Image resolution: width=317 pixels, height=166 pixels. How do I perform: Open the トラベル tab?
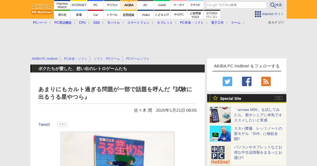112,14
